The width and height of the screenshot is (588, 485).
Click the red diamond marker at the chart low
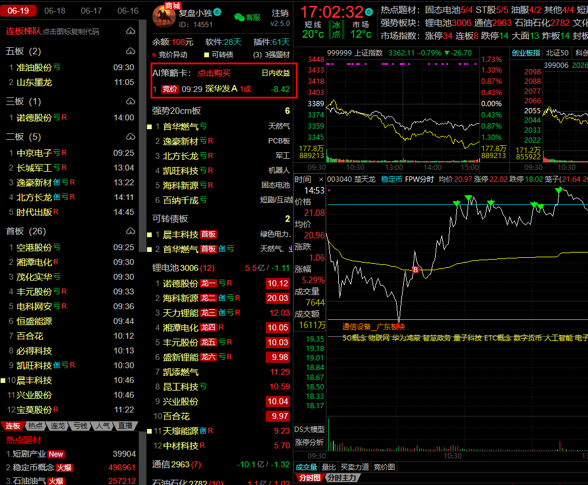[x=398, y=325]
